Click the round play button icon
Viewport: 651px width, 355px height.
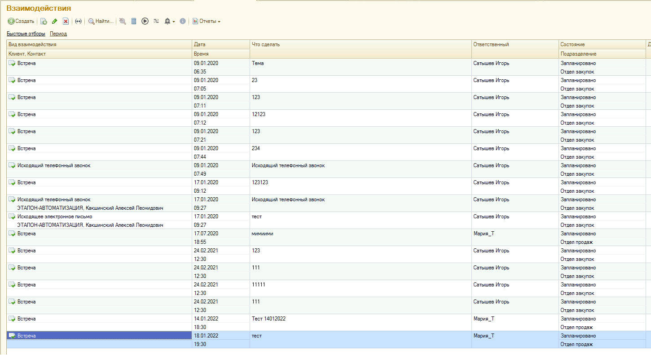coord(145,21)
